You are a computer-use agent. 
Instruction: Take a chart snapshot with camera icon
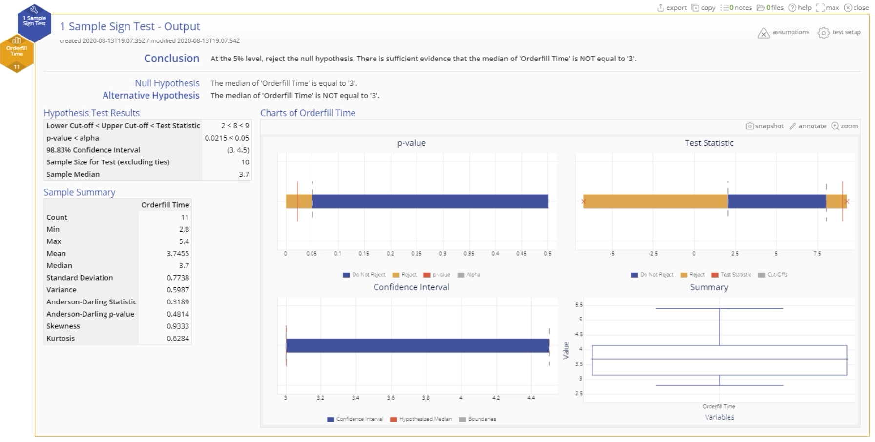pyautogui.click(x=750, y=126)
